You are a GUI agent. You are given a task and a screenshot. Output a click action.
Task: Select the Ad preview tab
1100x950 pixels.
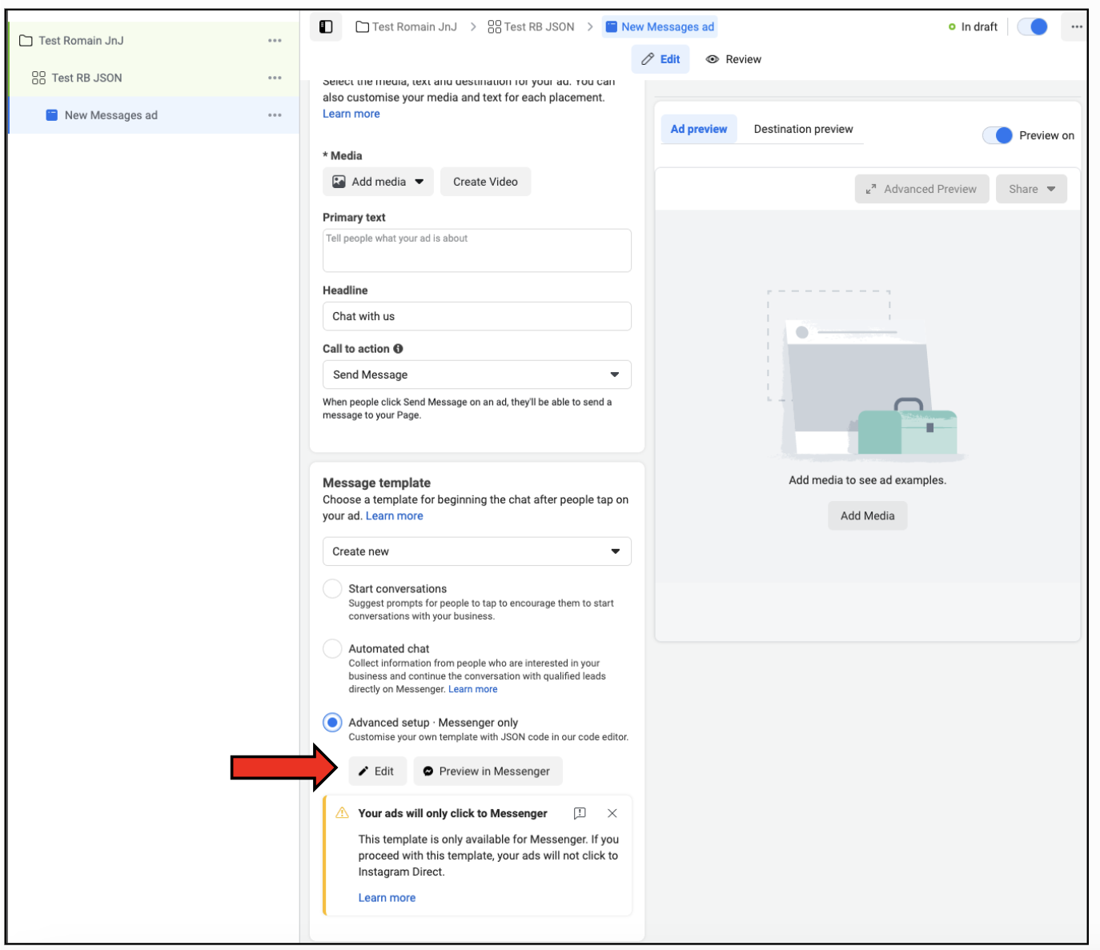pyautogui.click(x=698, y=129)
